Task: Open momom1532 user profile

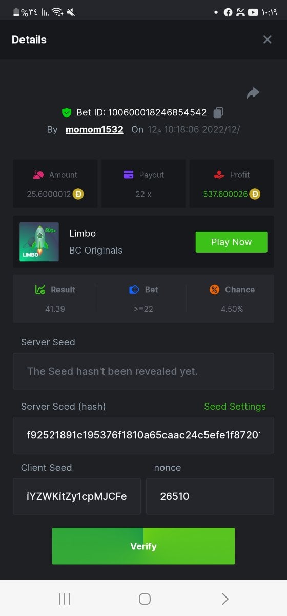Action: (x=94, y=129)
